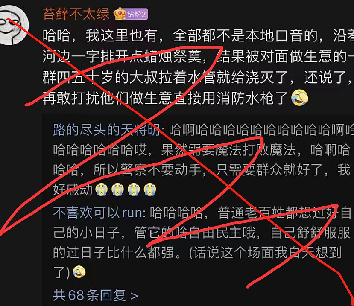This screenshot has width=354, height=306.
Task: Open replier profile 路的尽头的天将明
Action: (x=106, y=130)
